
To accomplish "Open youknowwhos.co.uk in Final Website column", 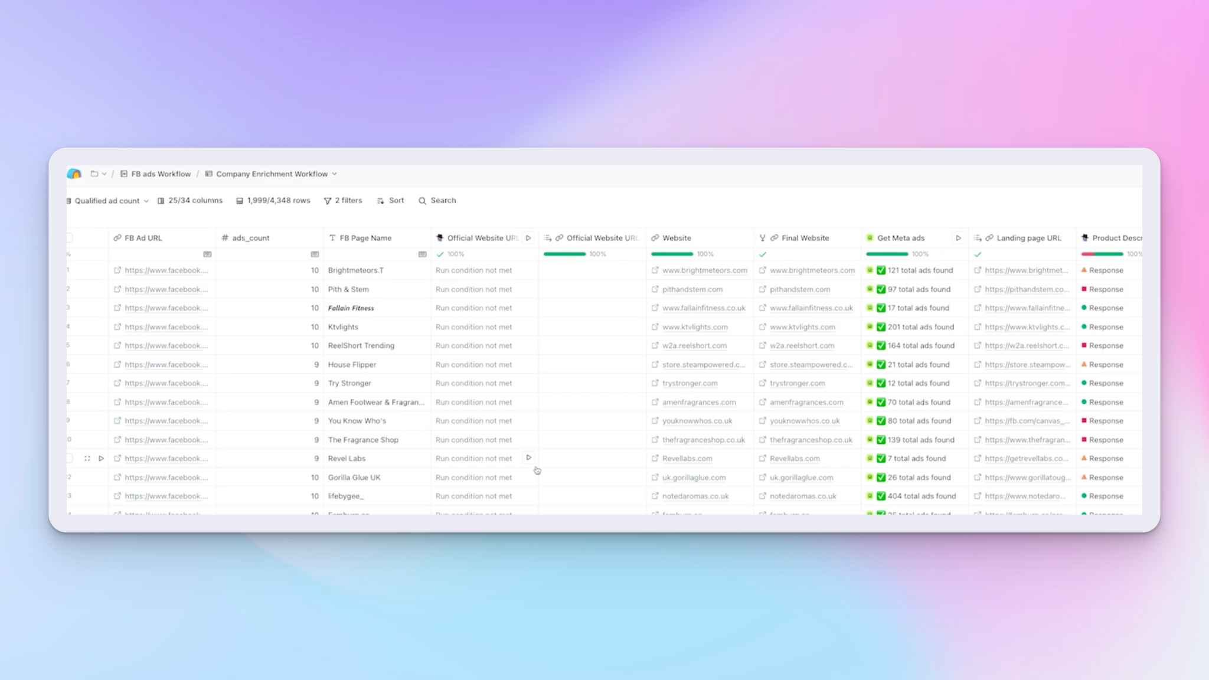I will (805, 421).
